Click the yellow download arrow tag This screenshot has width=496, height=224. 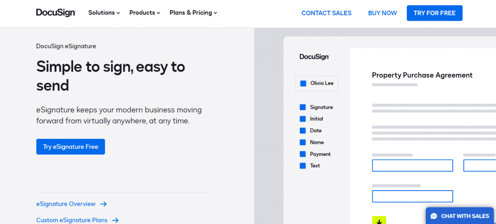[379, 220]
